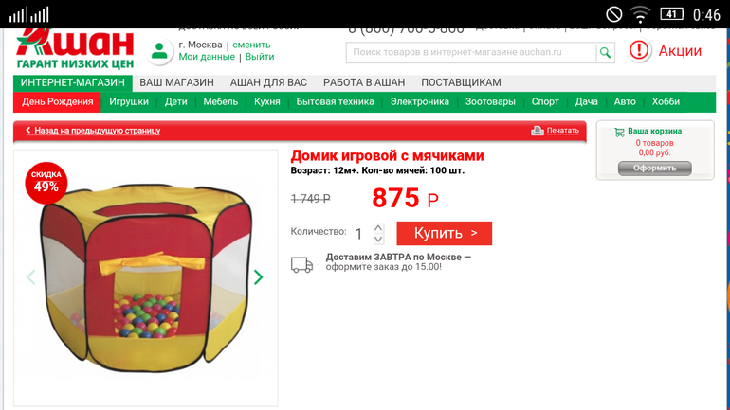Viewport: 730px width, 410px height.
Task: Click the сменить city link
Action: click(251, 45)
